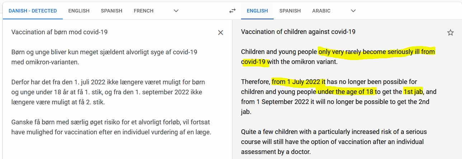Select English as the target language

tap(257, 11)
